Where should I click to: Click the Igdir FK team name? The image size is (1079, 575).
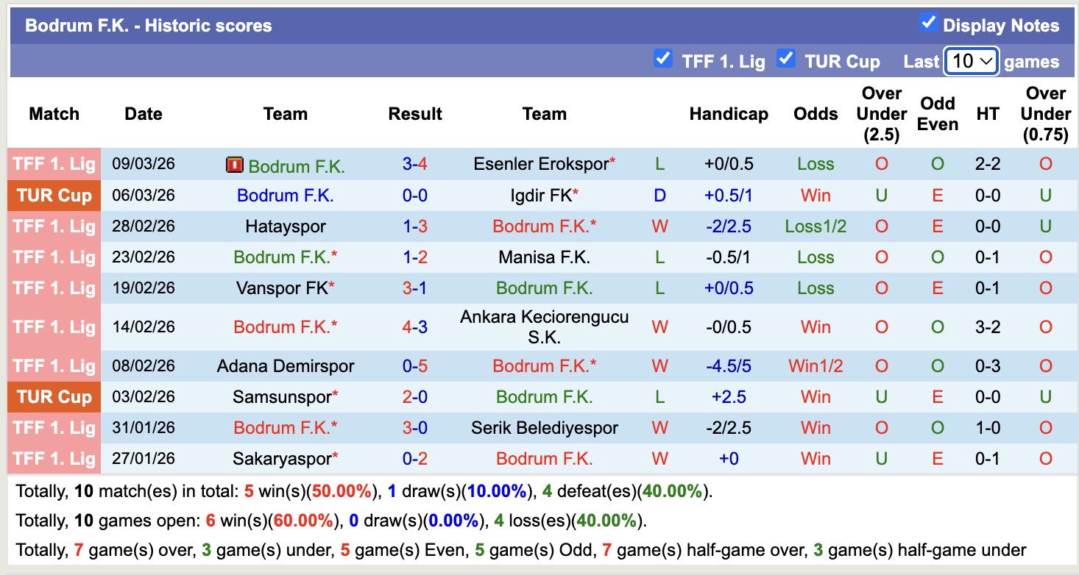pos(541,196)
